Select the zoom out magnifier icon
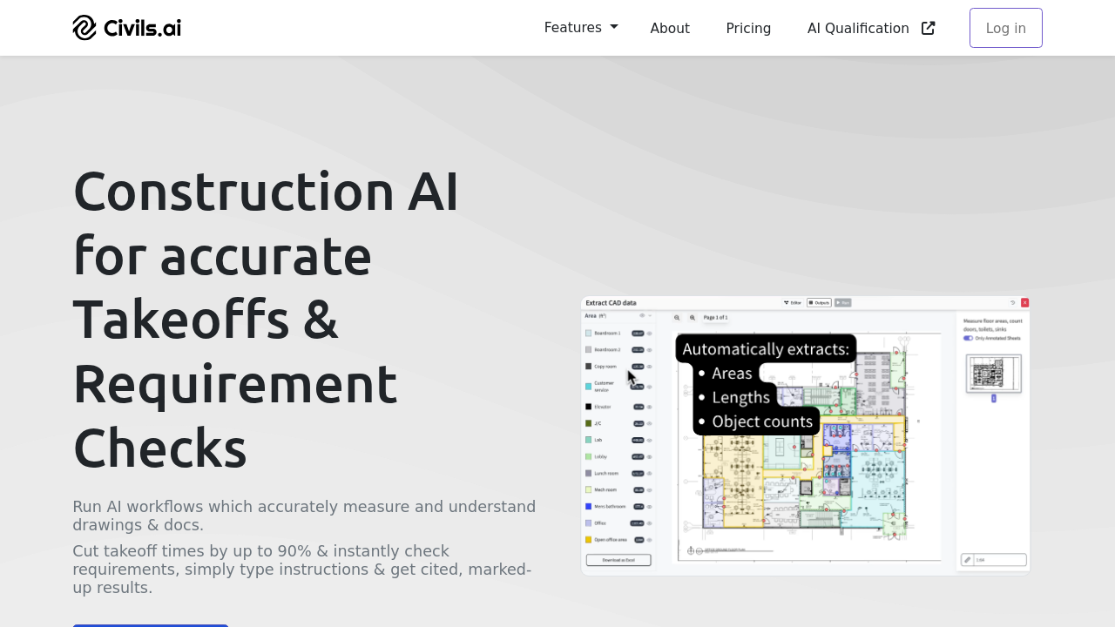The image size is (1115, 627). pos(676,318)
